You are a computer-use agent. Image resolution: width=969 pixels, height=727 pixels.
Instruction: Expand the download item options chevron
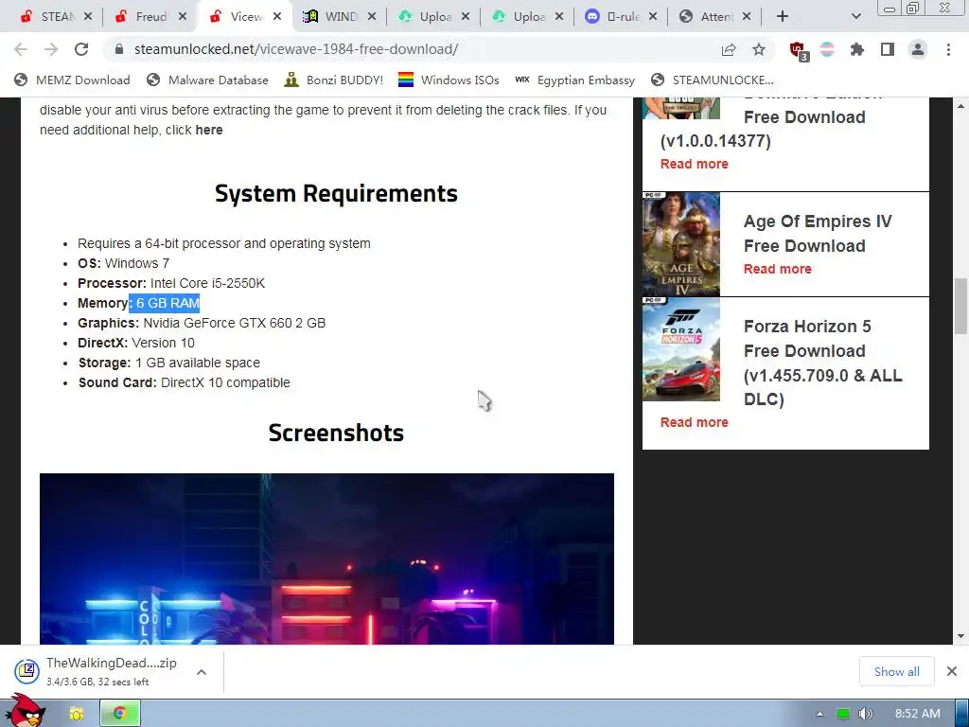[202, 672]
